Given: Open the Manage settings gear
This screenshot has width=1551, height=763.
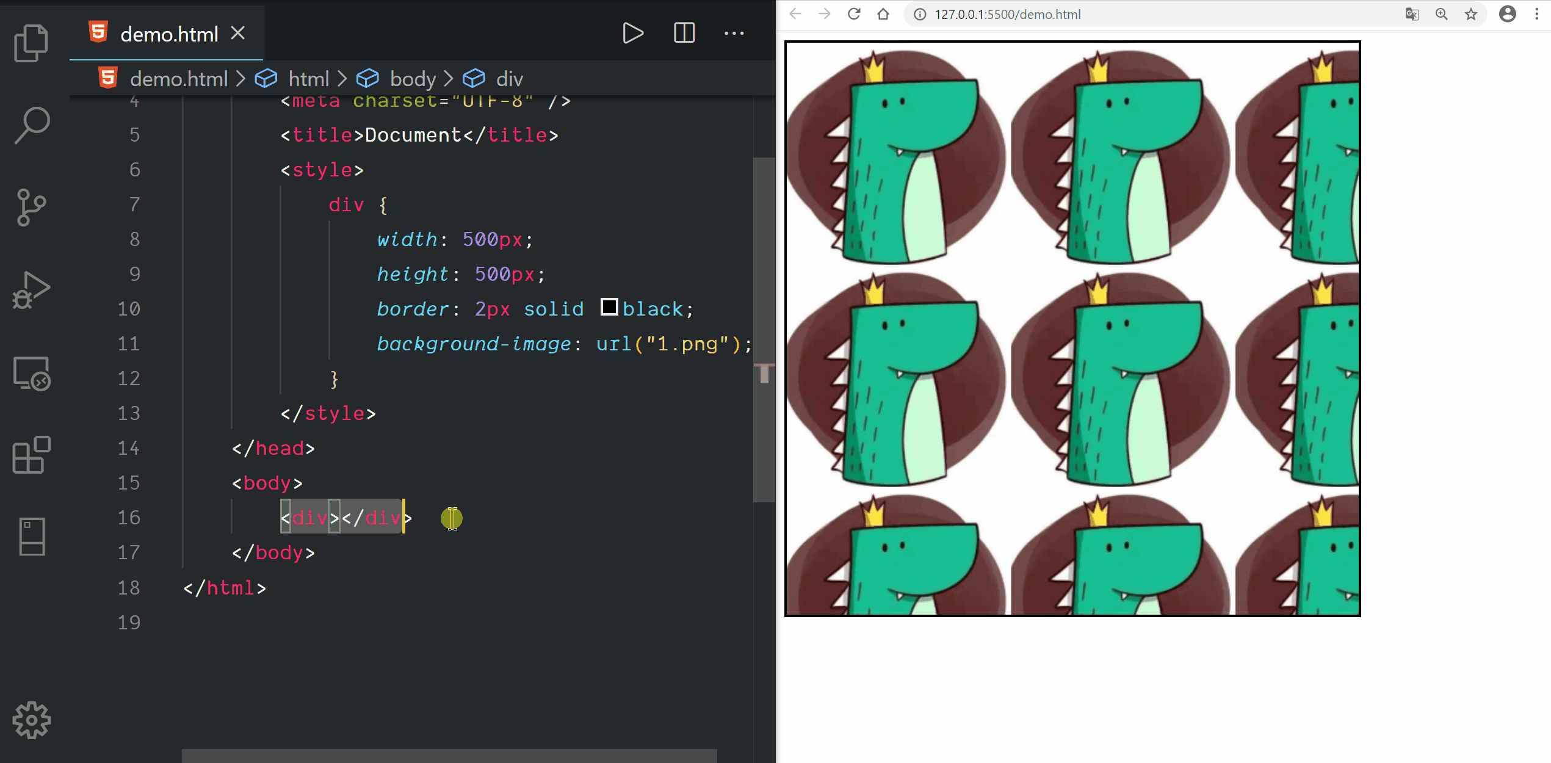Looking at the screenshot, I should (x=31, y=720).
